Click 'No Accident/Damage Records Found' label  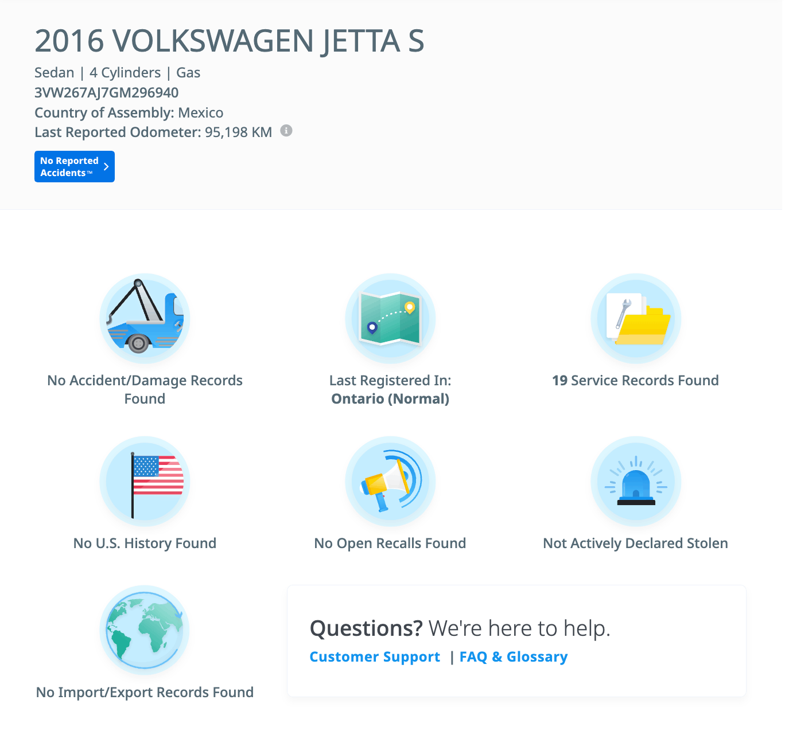pos(145,389)
